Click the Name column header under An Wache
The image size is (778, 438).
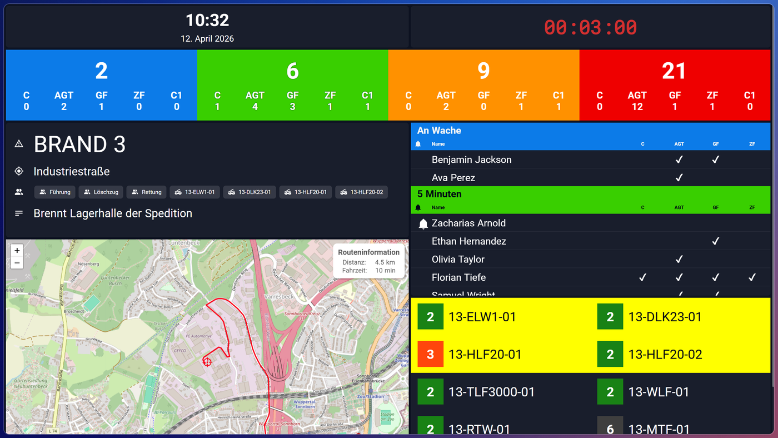pyautogui.click(x=438, y=144)
